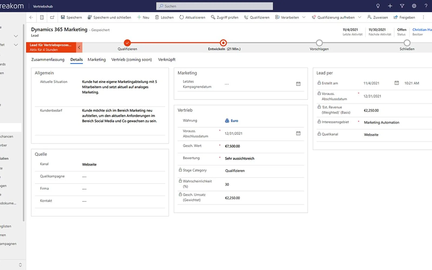This screenshot has width=432, height=270.
Task: Click the back arrow in command bar
Action: 31,17
